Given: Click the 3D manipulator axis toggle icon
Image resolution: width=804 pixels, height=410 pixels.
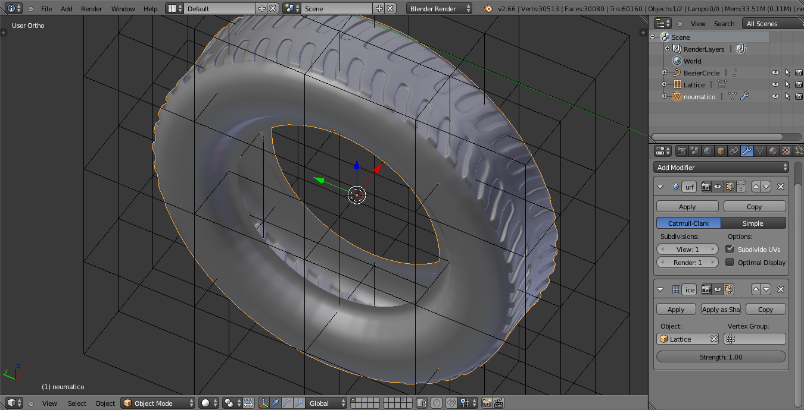Looking at the screenshot, I should click(264, 403).
